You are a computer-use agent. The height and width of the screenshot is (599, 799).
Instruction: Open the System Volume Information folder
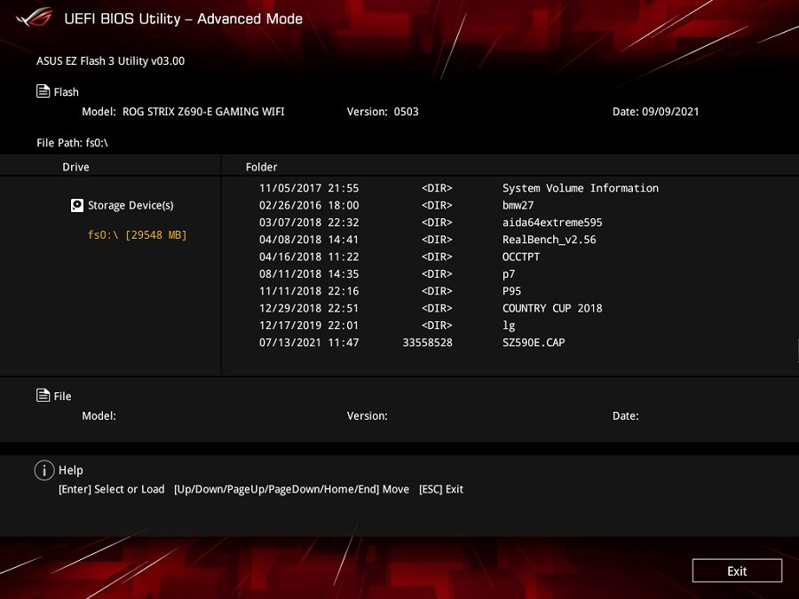[581, 188]
